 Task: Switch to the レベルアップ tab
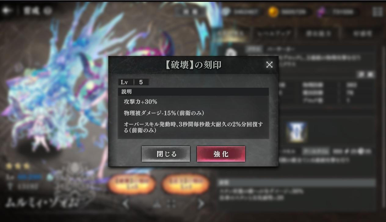274,33
